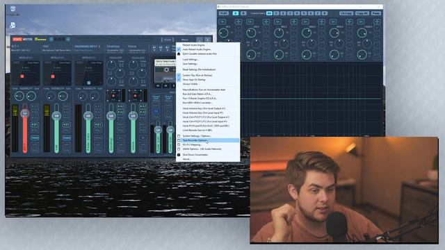445x250 pixels.
Task: Click the red panner dot on Desktop strip
Action: click(x=113, y=96)
